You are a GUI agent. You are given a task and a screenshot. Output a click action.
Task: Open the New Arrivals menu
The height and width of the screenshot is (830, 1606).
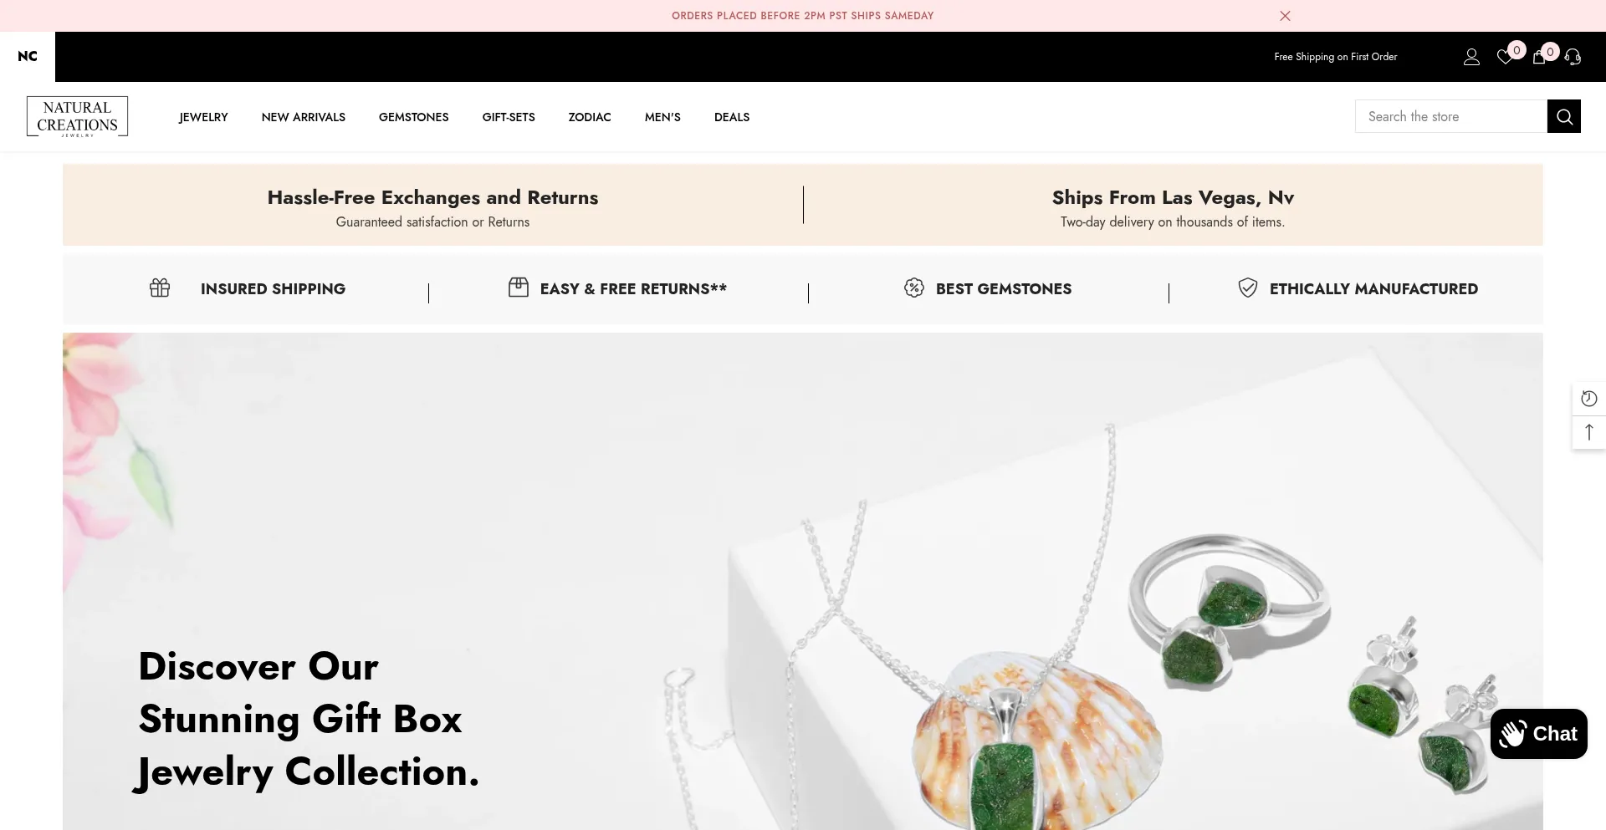(304, 117)
